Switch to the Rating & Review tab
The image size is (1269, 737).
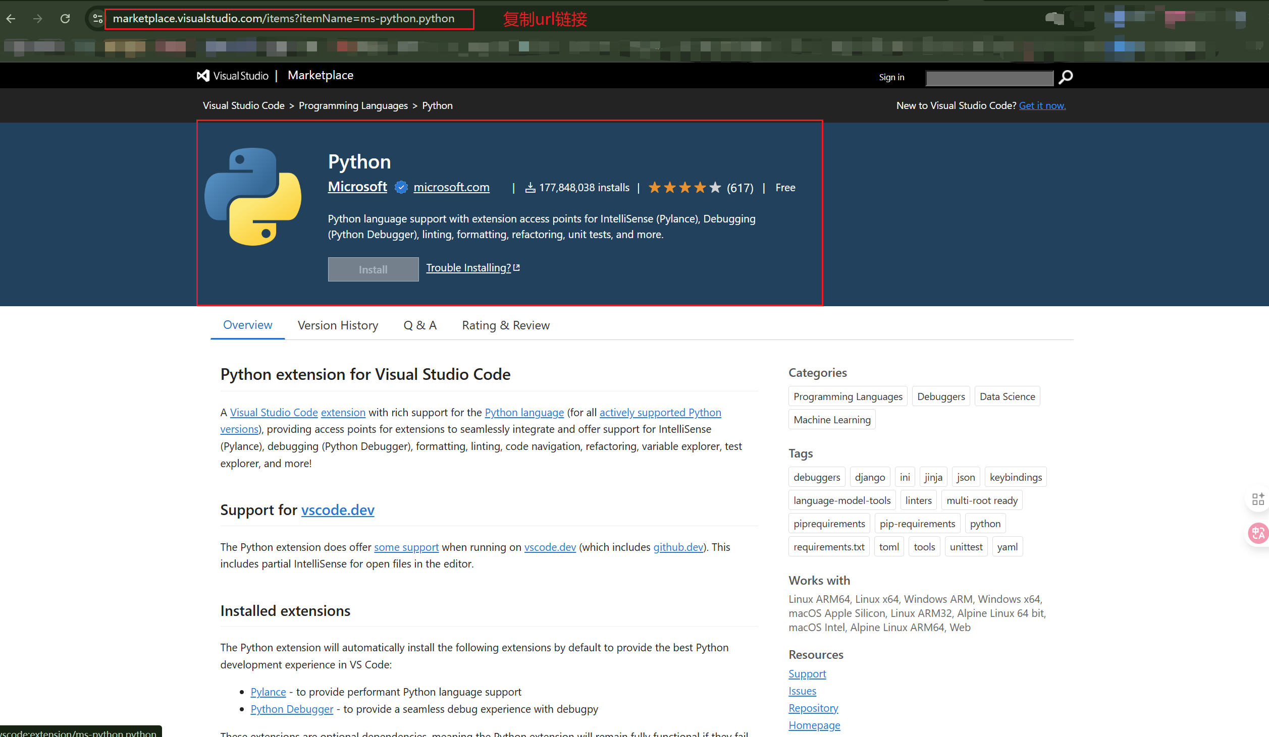(506, 325)
